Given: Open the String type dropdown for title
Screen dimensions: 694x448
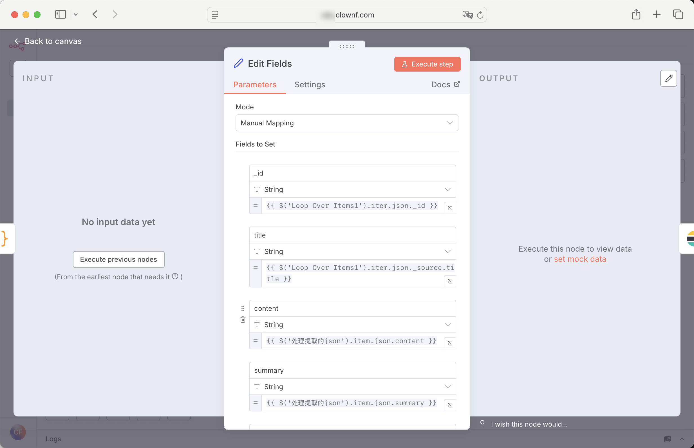Looking at the screenshot, I should point(352,251).
